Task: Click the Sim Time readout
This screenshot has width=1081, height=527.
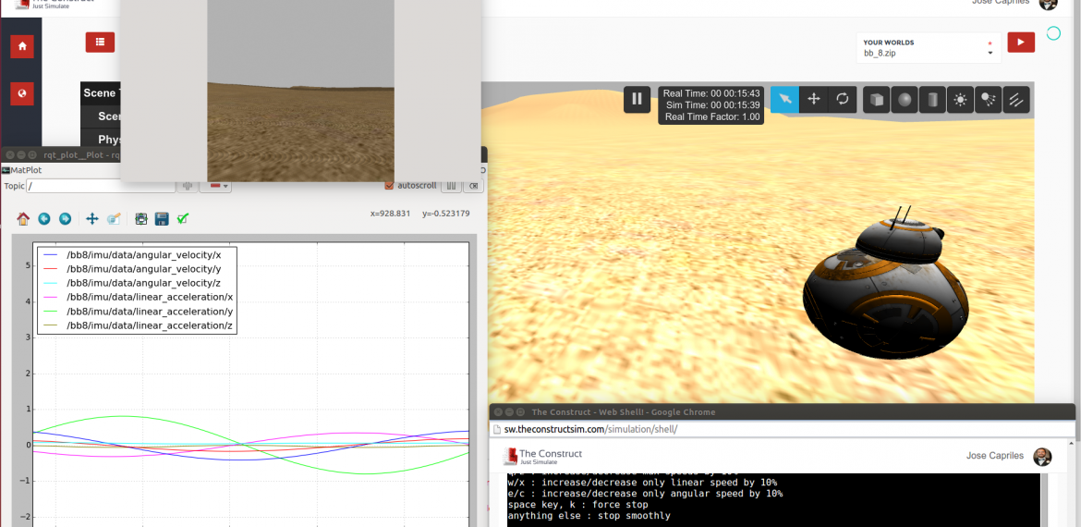Action: (712, 104)
